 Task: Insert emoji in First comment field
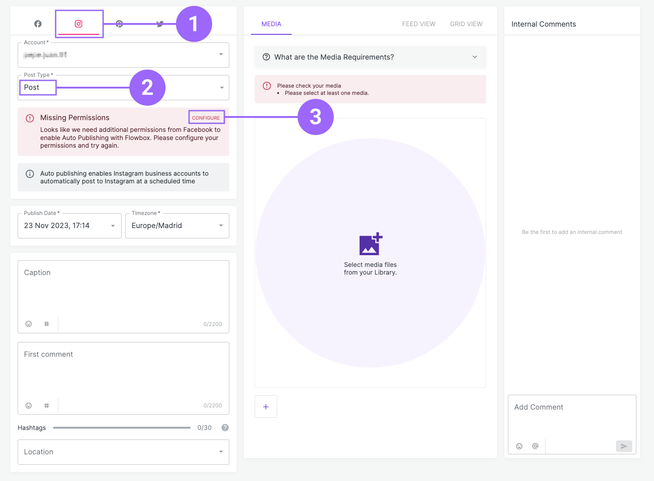(28, 406)
